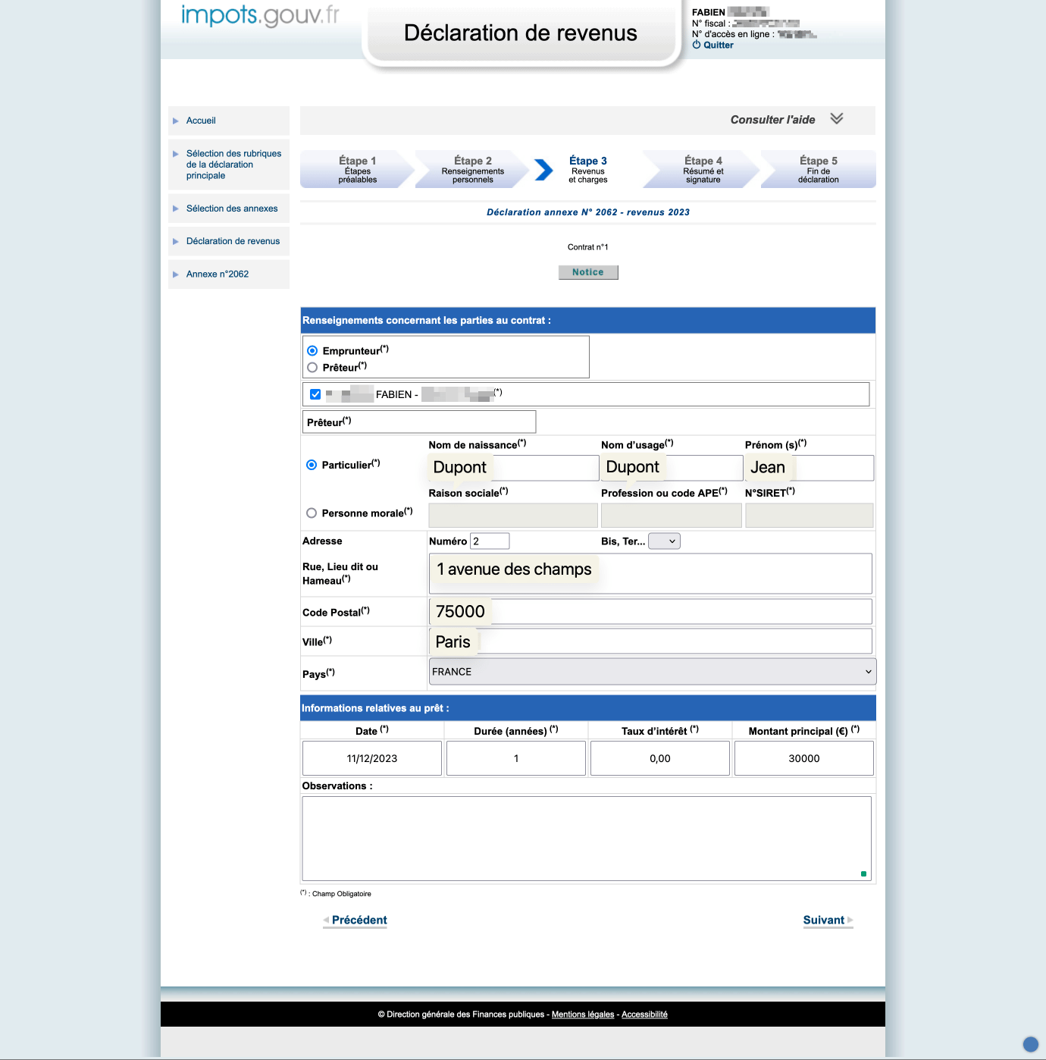Click the left arrow beside Précédent
The width and height of the screenshot is (1046, 1060).
click(x=326, y=920)
